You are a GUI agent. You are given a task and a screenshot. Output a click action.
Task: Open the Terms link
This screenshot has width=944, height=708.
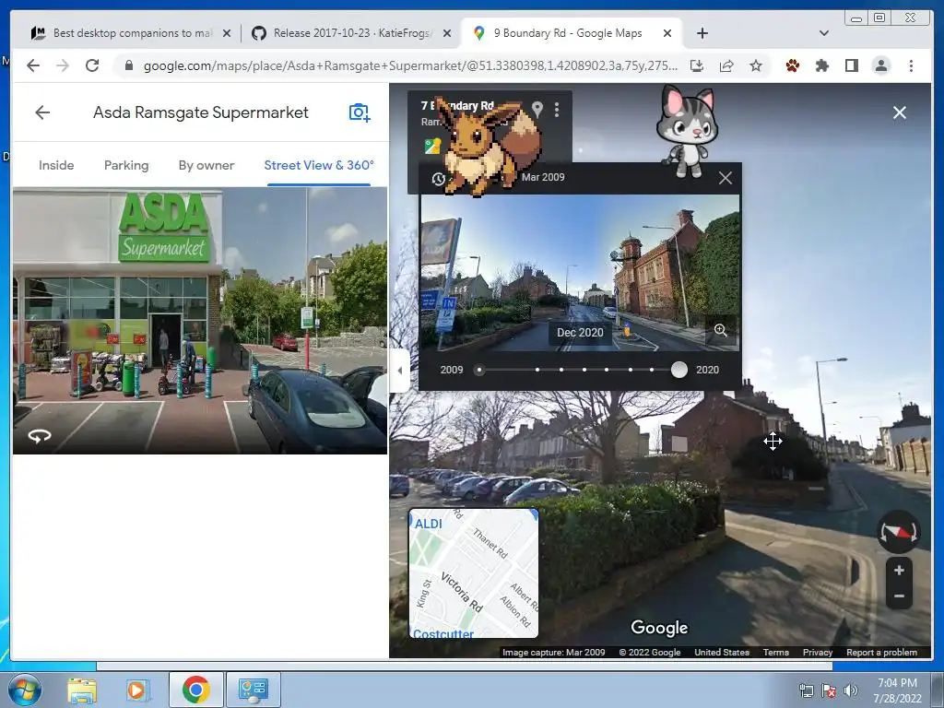point(776,652)
